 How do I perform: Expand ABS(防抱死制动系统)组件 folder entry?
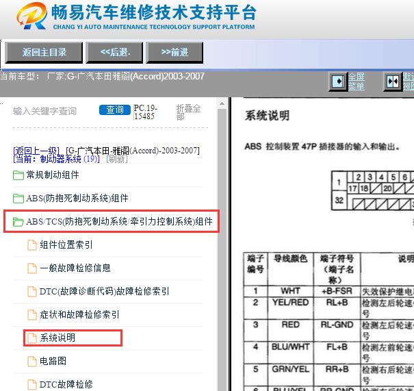pyautogui.click(x=77, y=198)
